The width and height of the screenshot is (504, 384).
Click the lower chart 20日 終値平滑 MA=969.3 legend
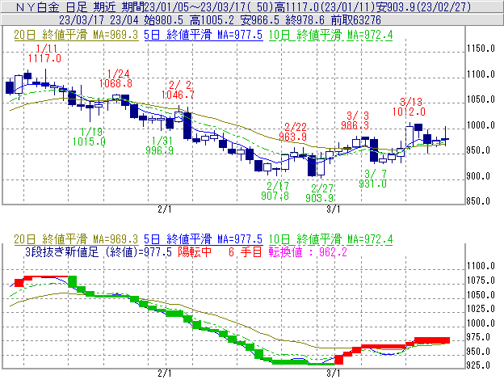click(x=76, y=239)
